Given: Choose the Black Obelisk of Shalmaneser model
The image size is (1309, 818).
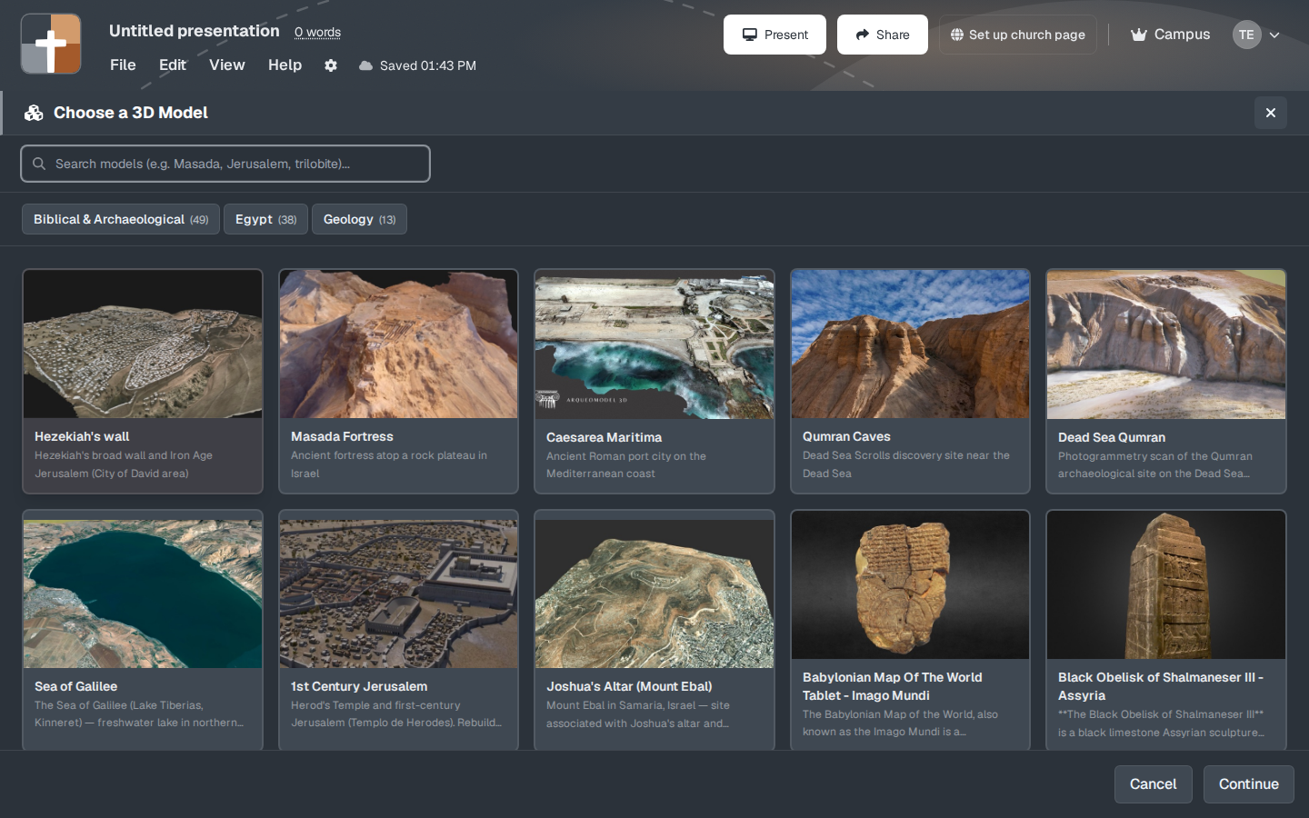Looking at the screenshot, I should [1166, 630].
